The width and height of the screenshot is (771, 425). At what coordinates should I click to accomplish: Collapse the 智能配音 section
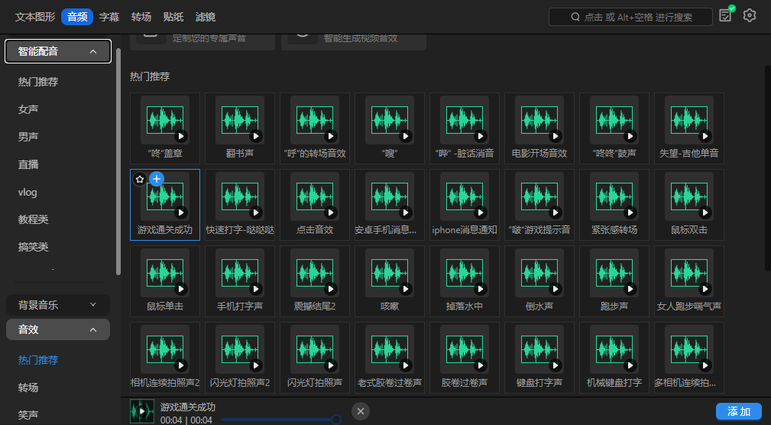(x=93, y=51)
